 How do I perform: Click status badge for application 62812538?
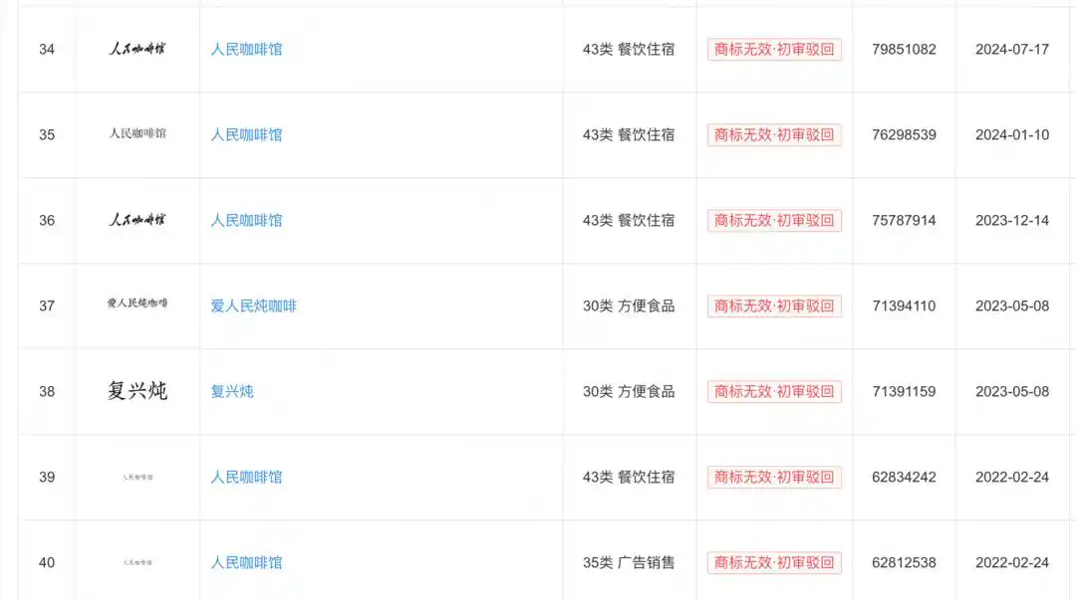click(x=774, y=562)
